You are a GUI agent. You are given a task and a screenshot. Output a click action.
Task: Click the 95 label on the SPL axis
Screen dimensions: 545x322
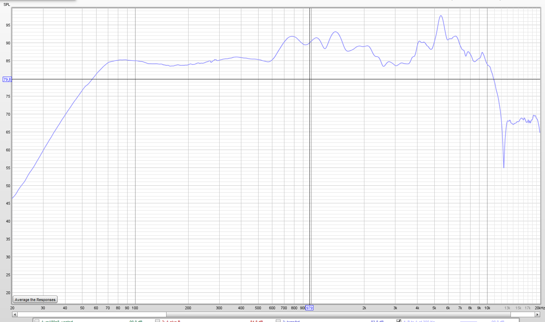[8, 25]
